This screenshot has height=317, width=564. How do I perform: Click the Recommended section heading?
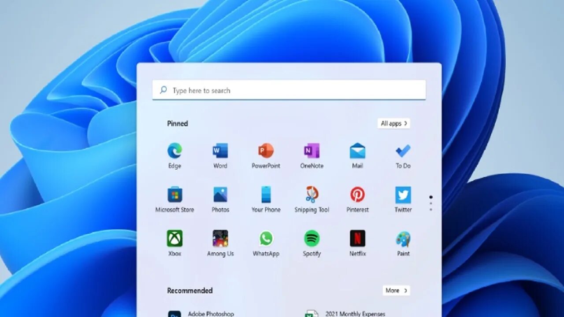pyautogui.click(x=189, y=291)
